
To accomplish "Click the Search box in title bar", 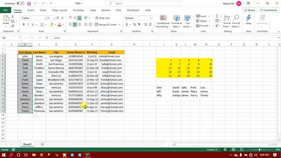I will coord(143,4).
